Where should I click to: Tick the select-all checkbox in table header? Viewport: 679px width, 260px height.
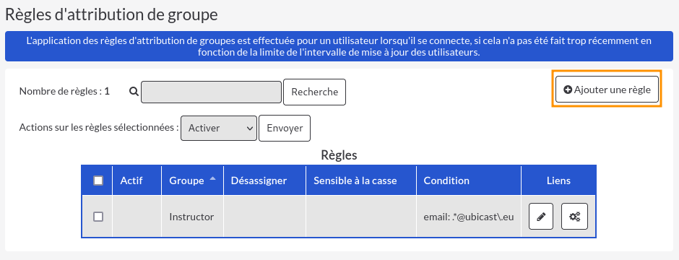click(x=98, y=181)
